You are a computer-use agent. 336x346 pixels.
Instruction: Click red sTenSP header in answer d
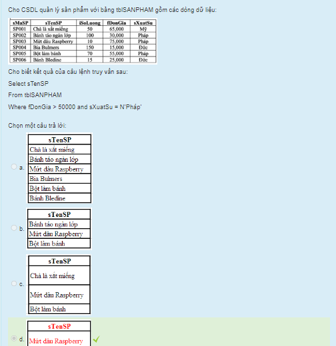(x=59, y=326)
